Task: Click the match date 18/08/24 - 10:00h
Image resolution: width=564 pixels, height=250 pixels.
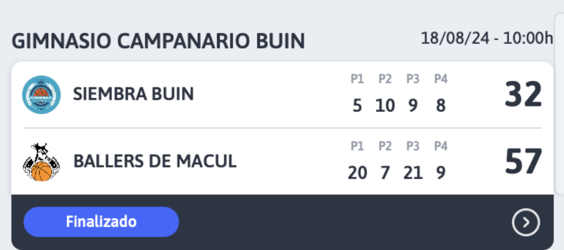Action: pos(487,39)
